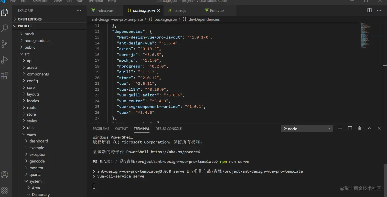Expand the example folder
The width and height of the screenshot is (387, 197).
coord(49,148)
